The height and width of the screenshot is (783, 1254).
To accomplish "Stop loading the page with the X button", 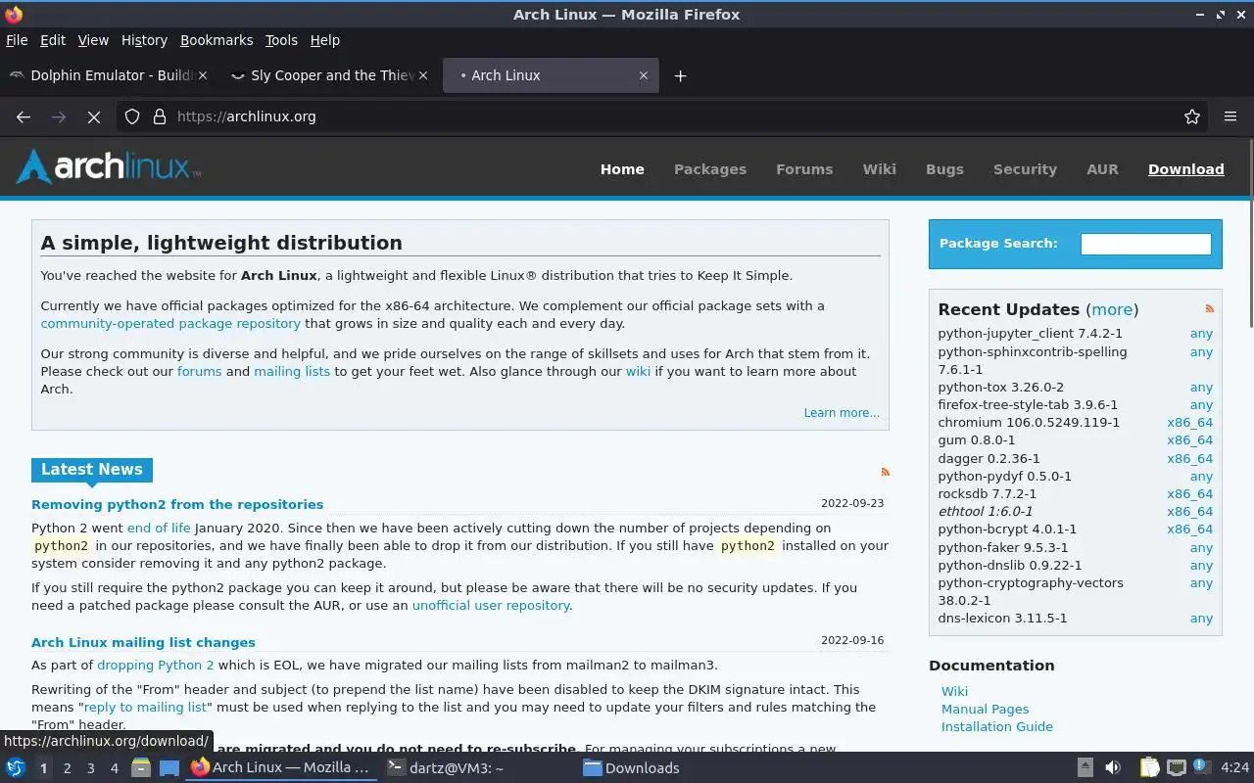I will 94,116.
